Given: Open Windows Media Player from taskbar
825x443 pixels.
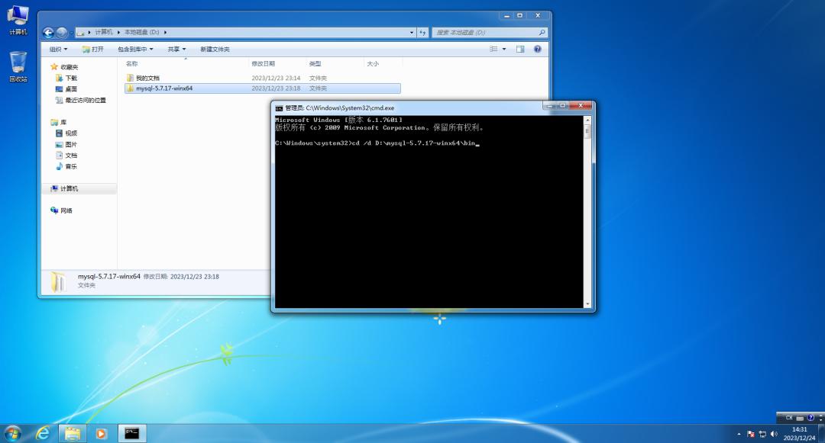Looking at the screenshot, I should pos(101,433).
